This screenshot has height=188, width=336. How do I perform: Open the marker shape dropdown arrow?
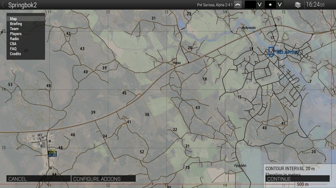(x=280, y=5)
